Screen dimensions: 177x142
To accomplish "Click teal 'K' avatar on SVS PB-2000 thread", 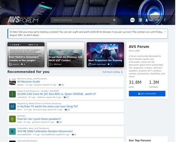I will [12, 131].
